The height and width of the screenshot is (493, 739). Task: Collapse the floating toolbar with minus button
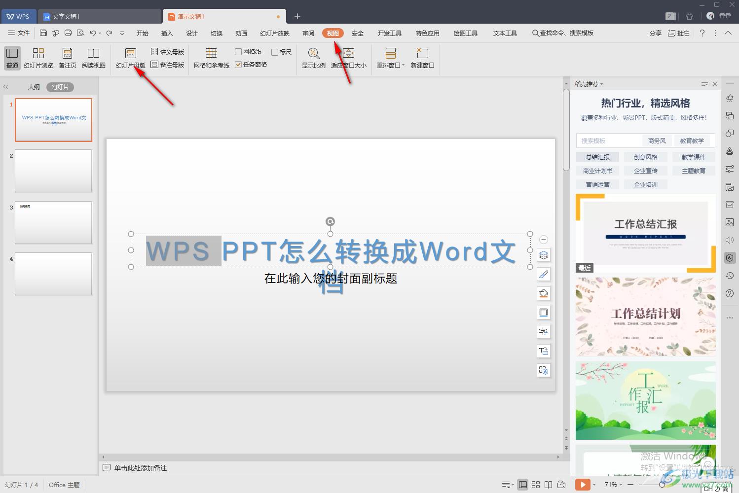(x=544, y=240)
